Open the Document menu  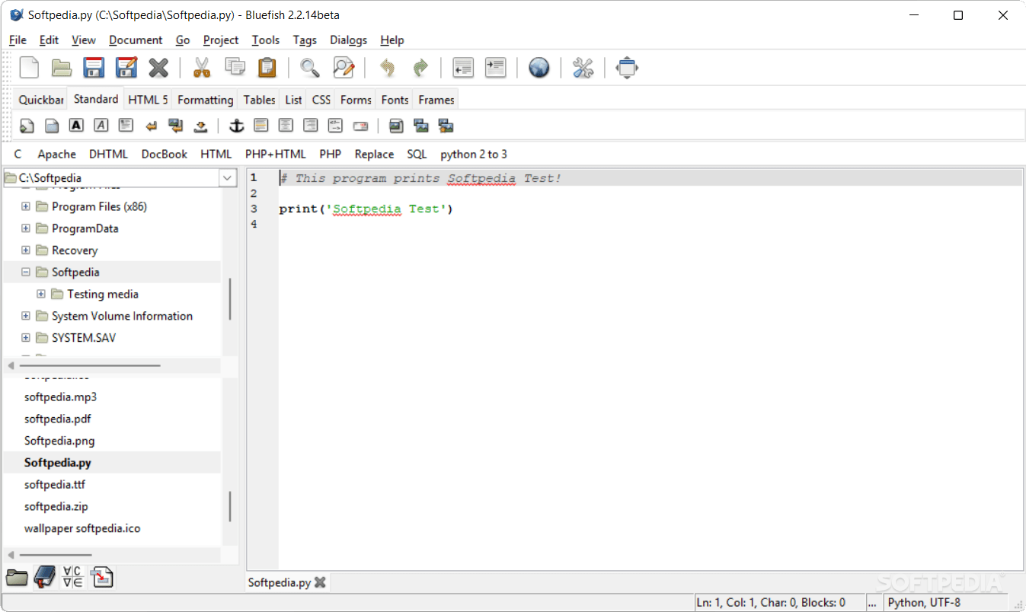click(x=136, y=40)
